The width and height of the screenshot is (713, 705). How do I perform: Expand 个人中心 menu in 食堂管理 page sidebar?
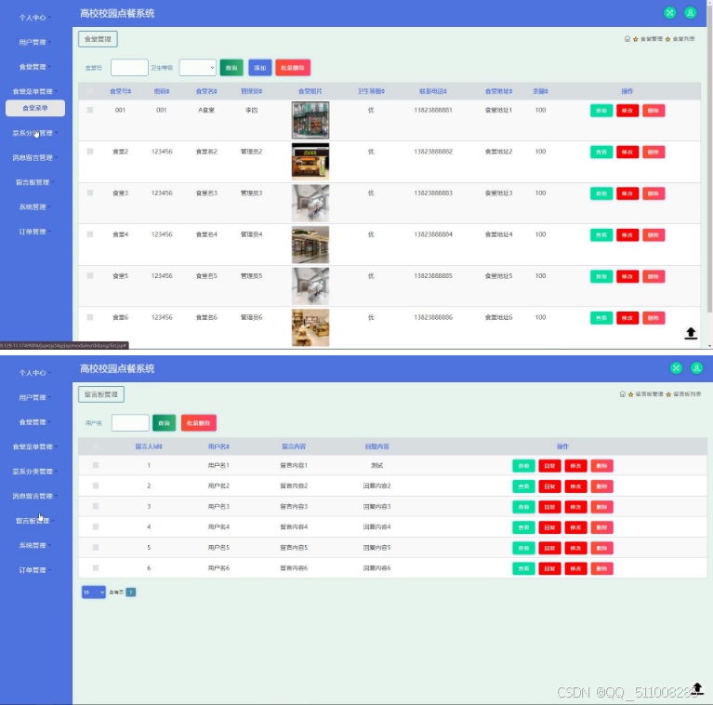(x=34, y=18)
